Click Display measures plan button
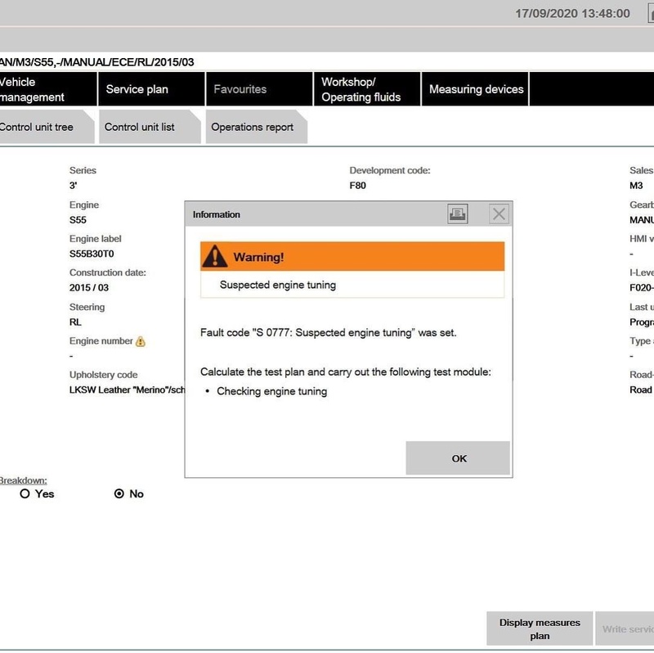The image size is (654, 653). point(540,628)
